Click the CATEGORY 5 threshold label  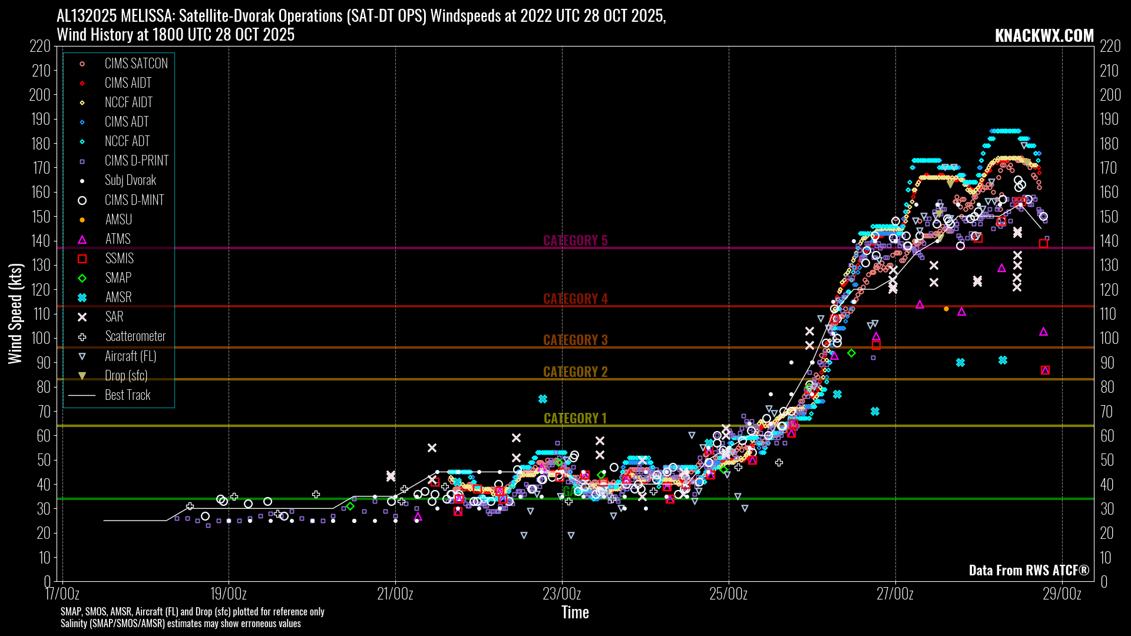point(575,240)
